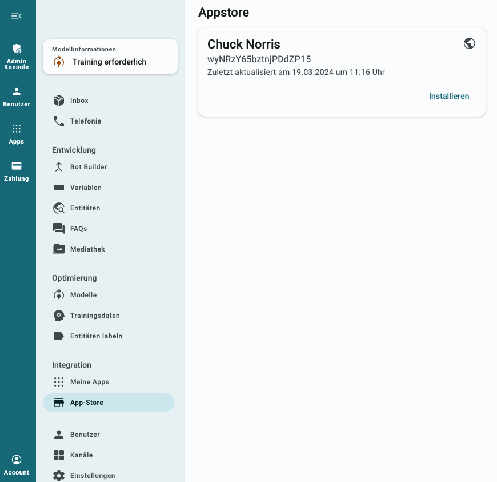Screen dimensions: 497x482
Task: Navigate to FAQs
Action: tap(109, 229)
